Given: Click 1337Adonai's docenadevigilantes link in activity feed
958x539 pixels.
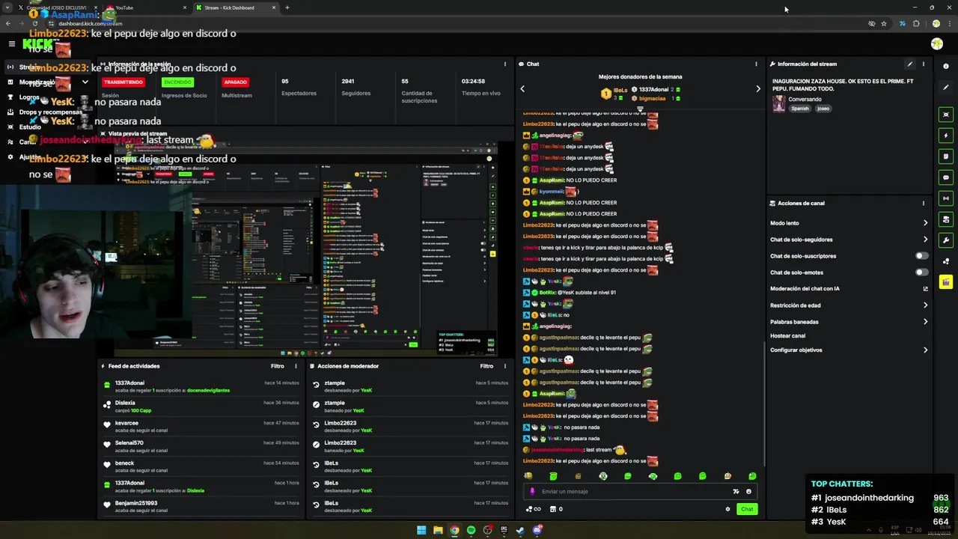Looking at the screenshot, I should [208, 390].
